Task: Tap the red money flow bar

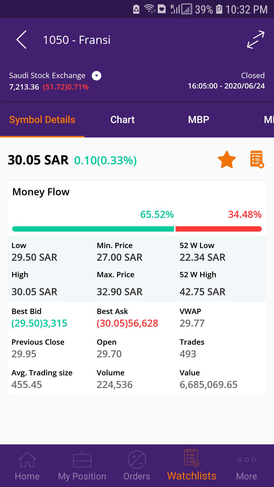Action: [x=218, y=229]
